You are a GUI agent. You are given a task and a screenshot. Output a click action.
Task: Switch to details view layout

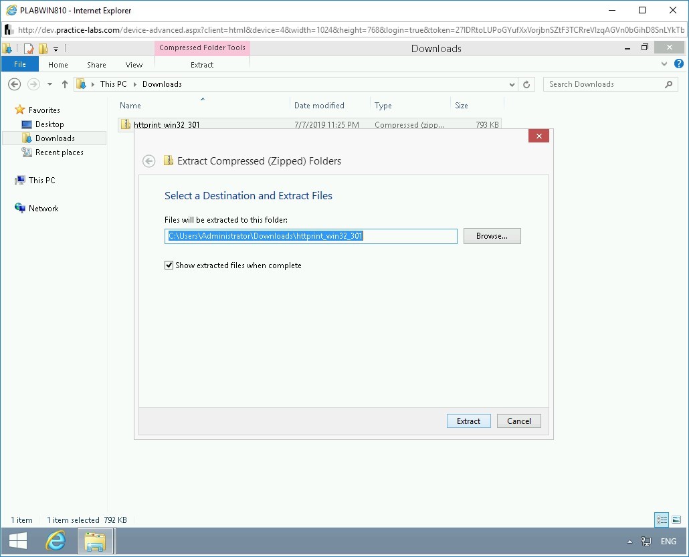(x=662, y=520)
